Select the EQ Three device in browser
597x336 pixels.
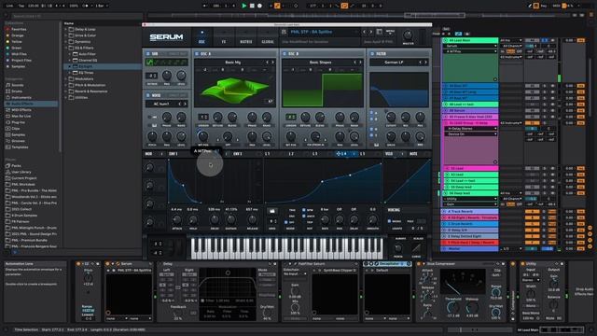pyautogui.click(x=86, y=73)
